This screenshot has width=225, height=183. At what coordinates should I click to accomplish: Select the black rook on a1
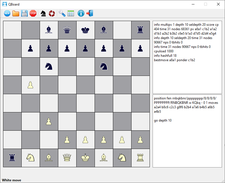12,158
